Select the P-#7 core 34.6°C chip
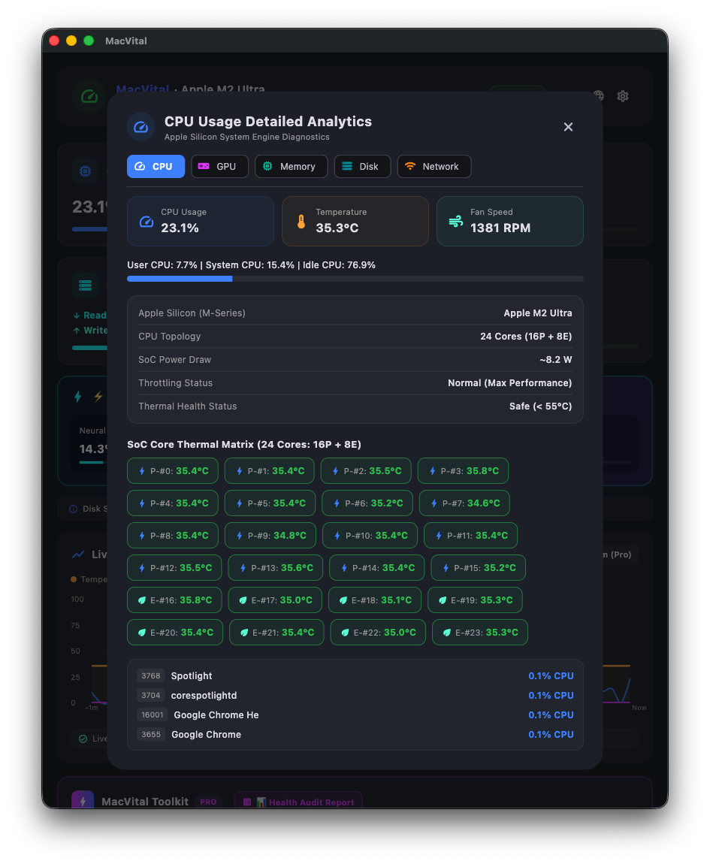This screenshot has width=710, height=864. click(465, 503)
